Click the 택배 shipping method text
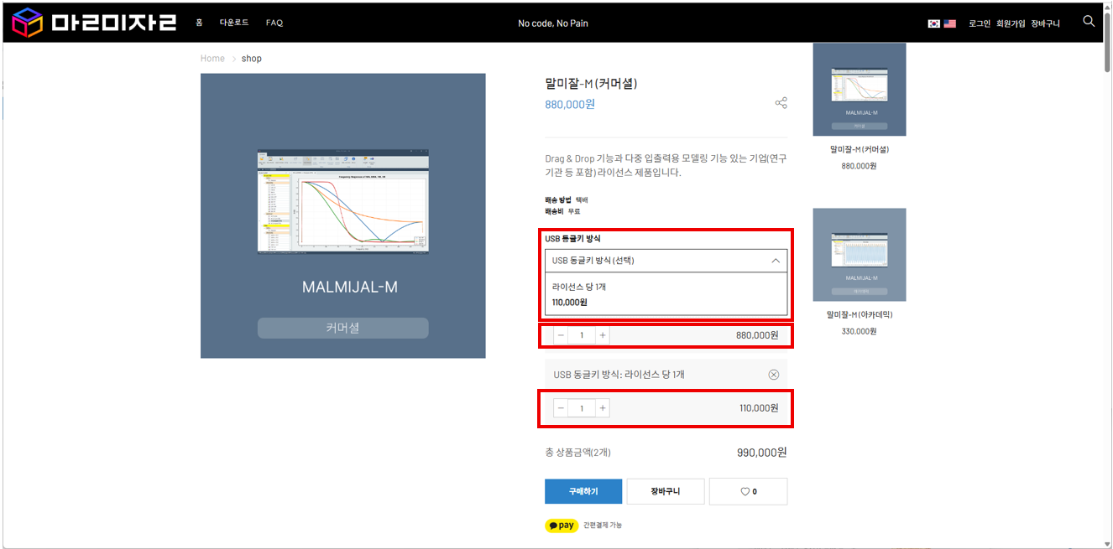This screenshot has width=1113, height=549. coord(582,200)
